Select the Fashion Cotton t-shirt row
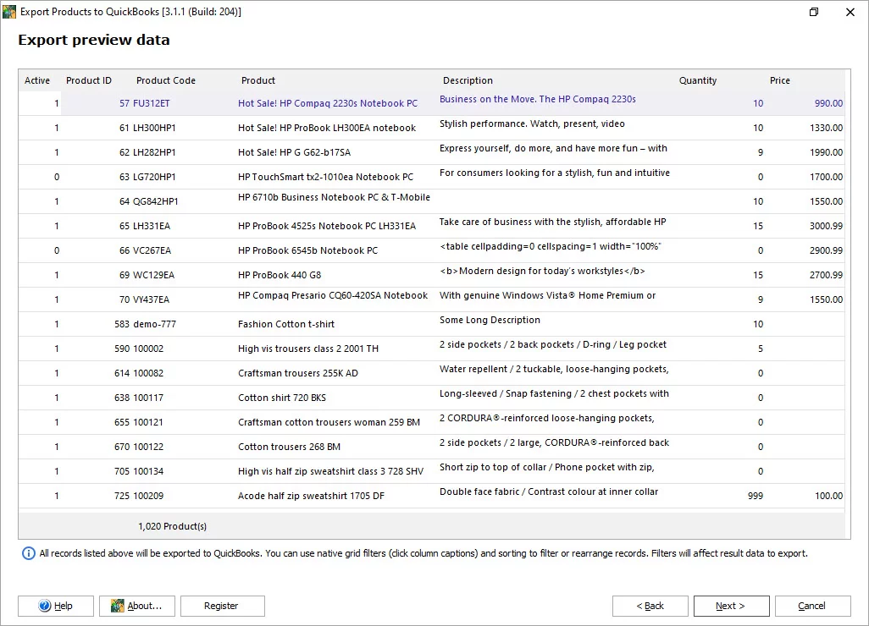Screen dimensions: 869x626 click(286, 324)
